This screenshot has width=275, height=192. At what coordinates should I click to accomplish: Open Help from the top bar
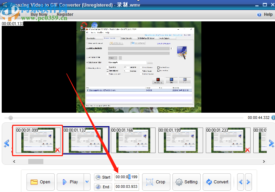tap(265, 14)
